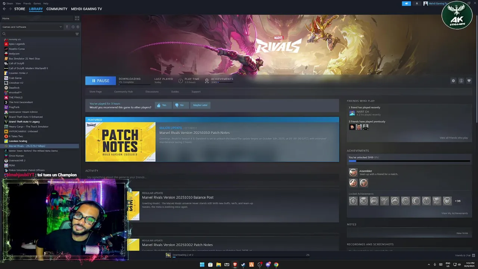Click HARIT CH friend avatar
Image resolution: width=478 pixels, height=269 pixels.
point(352,113)
